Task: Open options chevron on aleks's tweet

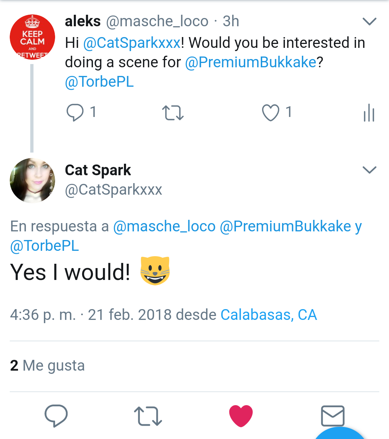Action: [369, 22]
